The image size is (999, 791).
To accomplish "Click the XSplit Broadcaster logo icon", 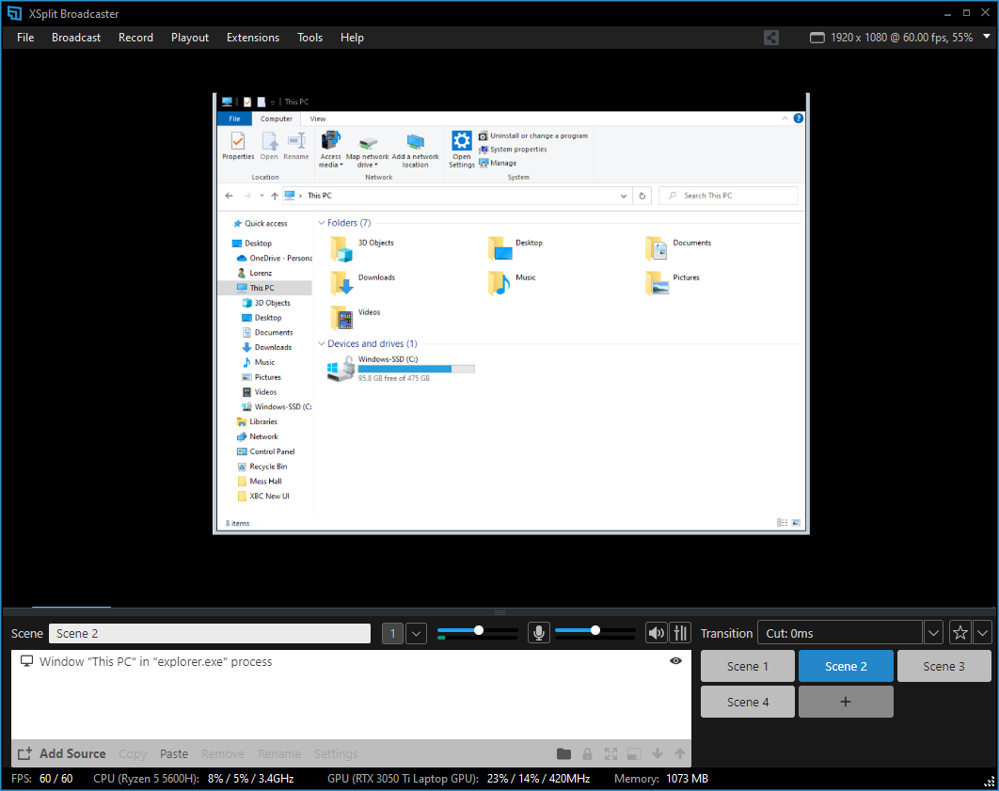I will point(14,13).
